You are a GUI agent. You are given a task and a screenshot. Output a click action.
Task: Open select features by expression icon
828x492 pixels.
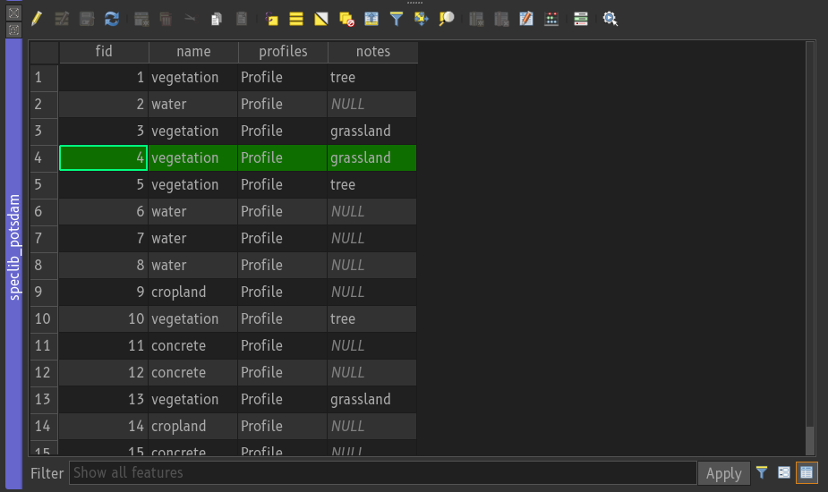271,19
